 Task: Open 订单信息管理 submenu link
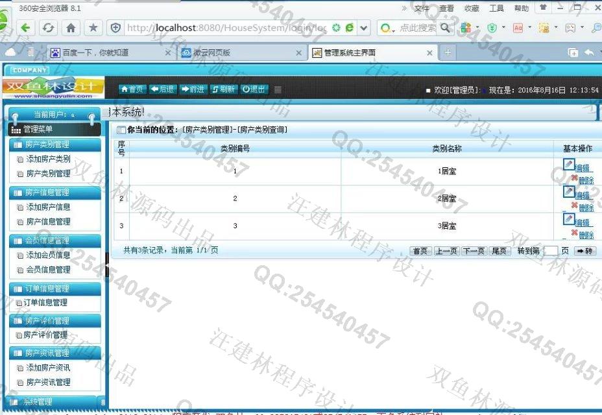(x=45, y=303)
